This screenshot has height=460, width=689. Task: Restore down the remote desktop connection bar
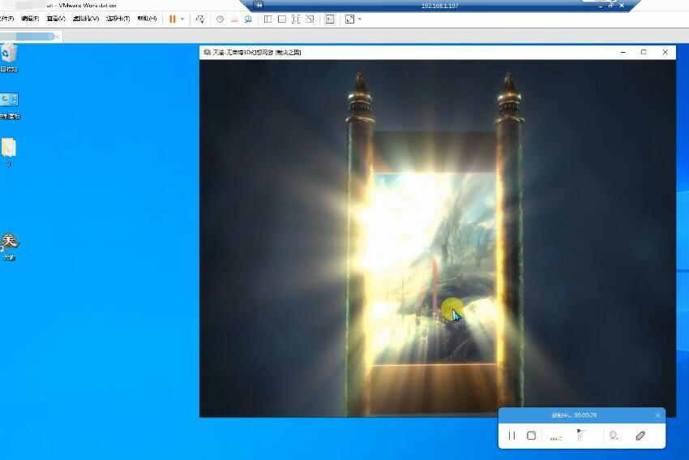(x=611, y=6)
